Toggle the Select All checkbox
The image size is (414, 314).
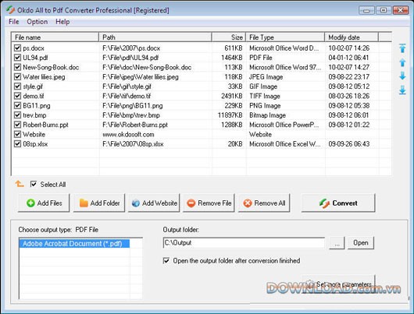coord(34,184)
